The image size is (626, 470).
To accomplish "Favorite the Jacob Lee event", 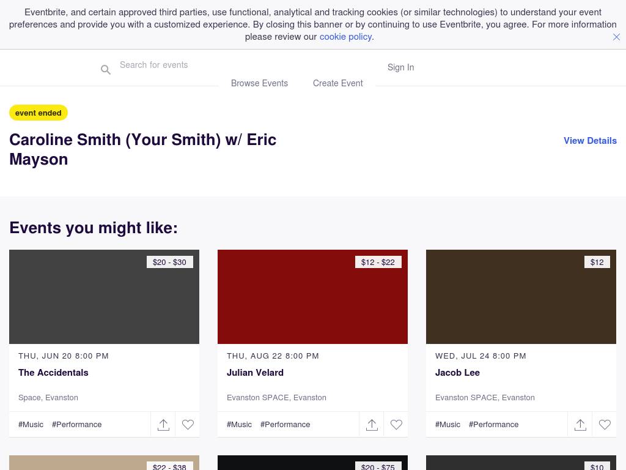I will [x=605, y=425].
